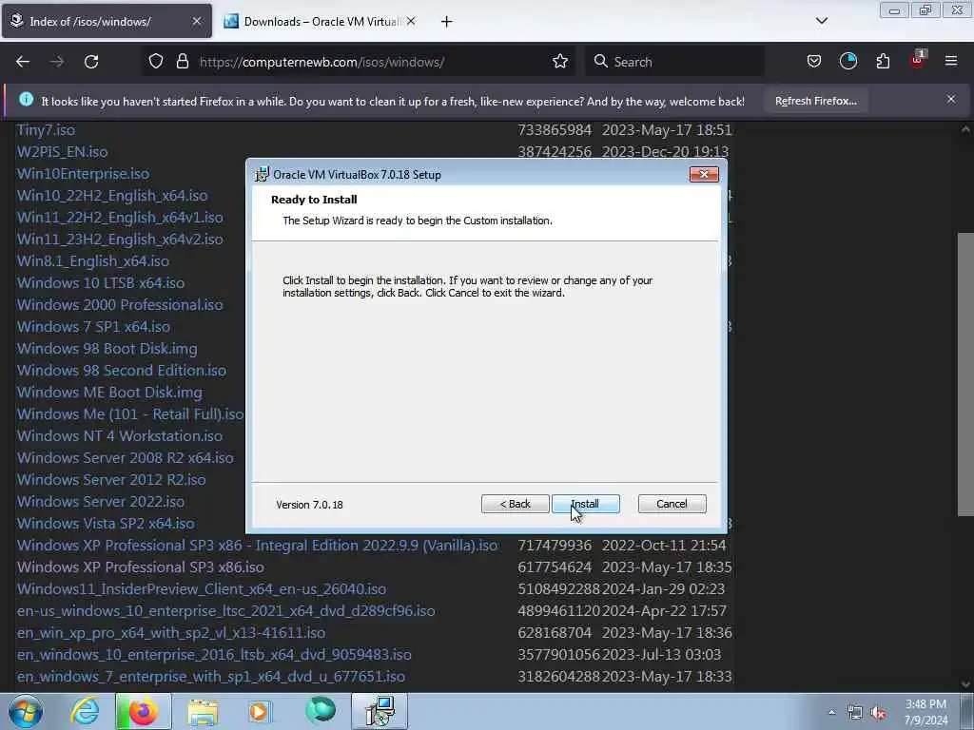
Task: Open Windows 7 SP1 x64.iso link
Action: 93,327
